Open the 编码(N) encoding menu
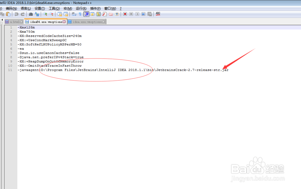 [11, 8]
